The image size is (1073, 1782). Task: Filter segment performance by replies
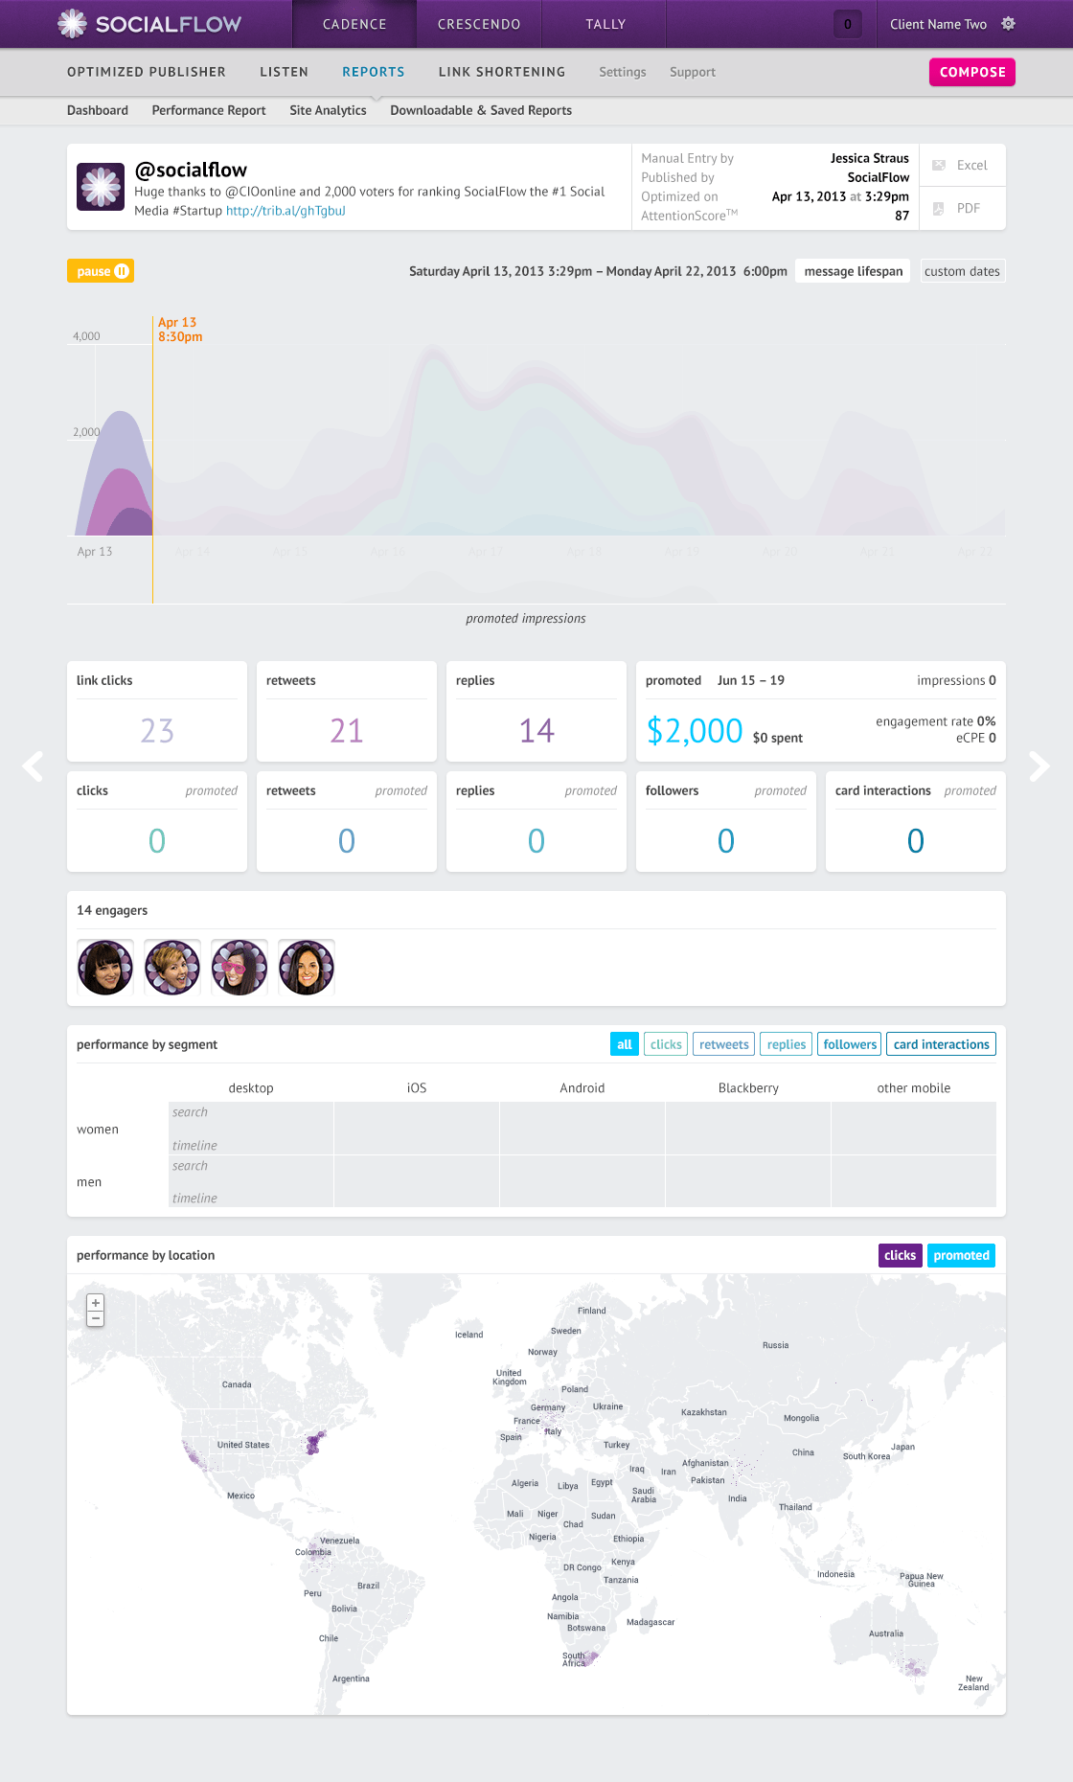[x=787, y=1044]
